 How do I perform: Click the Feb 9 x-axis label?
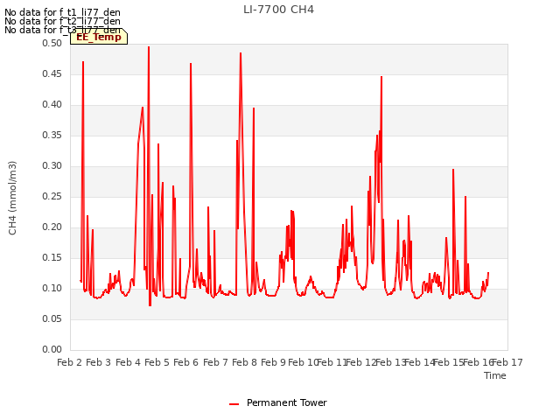tap(273, 362)
